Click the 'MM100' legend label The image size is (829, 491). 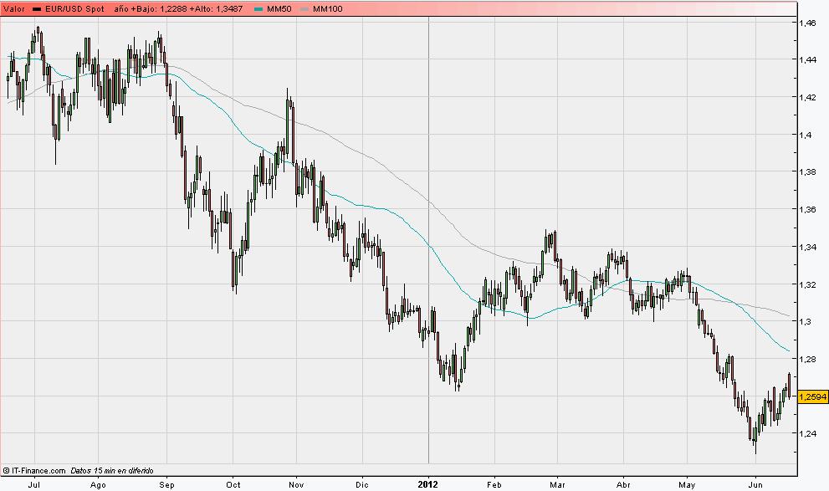point(328,9)
